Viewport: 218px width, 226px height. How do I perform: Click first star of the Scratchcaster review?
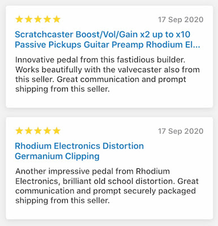[x=19, y=19]
